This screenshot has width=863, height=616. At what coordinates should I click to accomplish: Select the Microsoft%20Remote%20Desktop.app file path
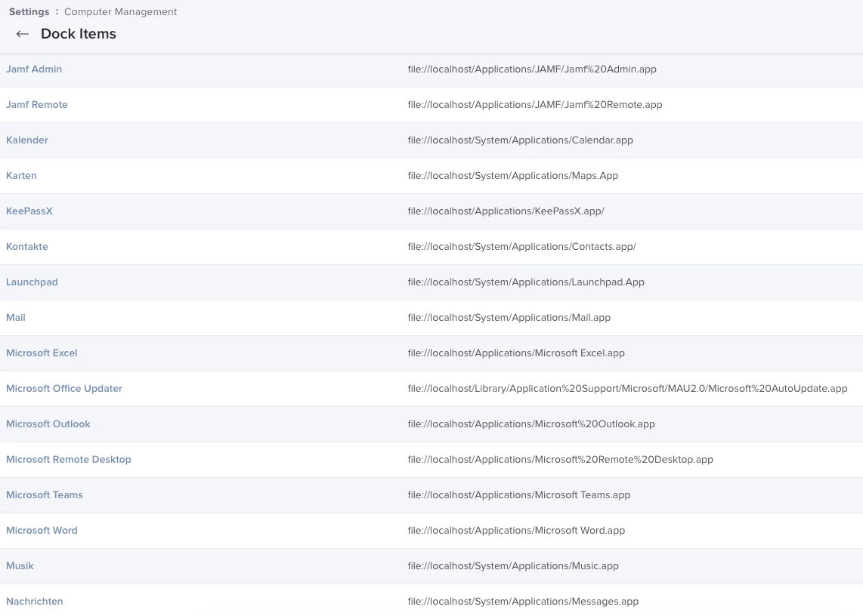560,459
